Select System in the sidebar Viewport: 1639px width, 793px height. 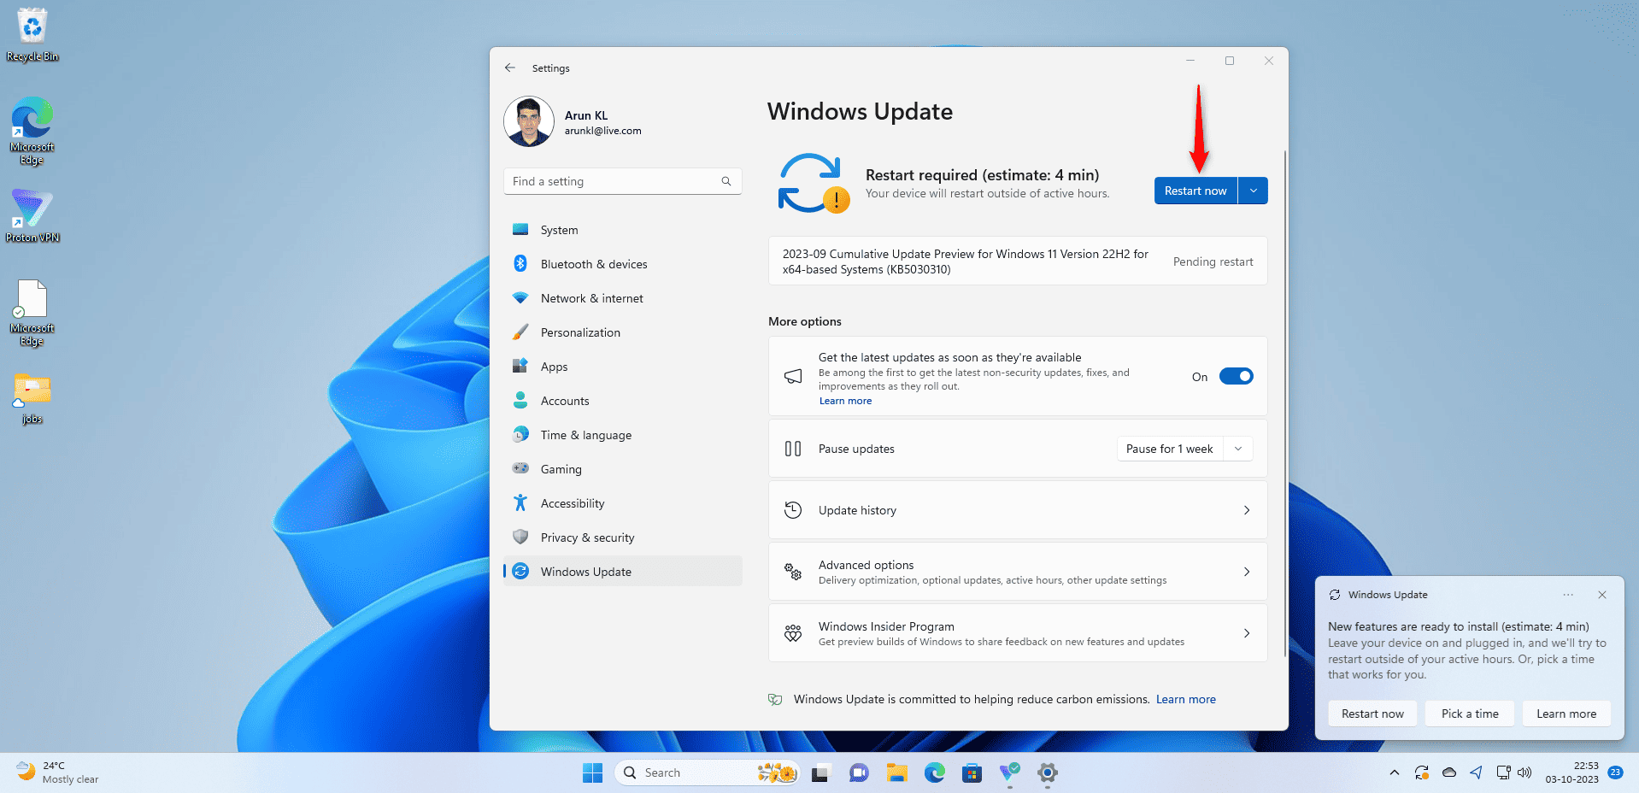(623, 230)
